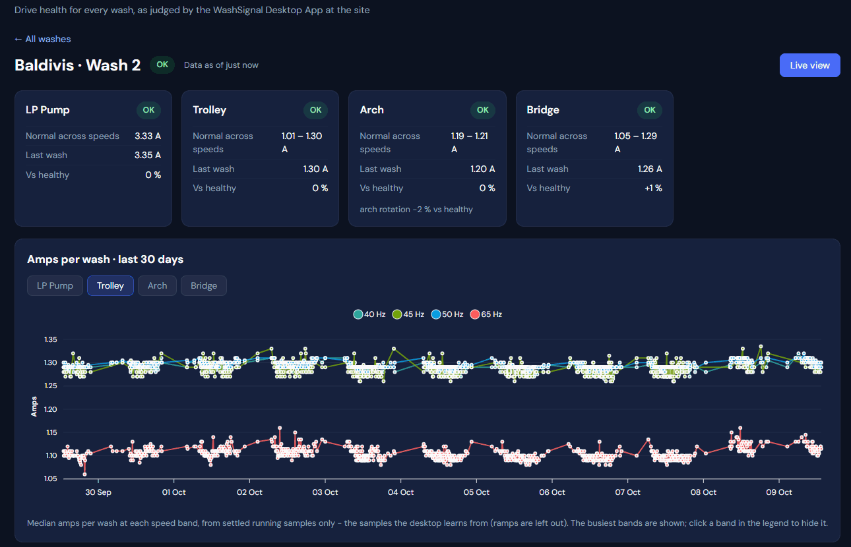Toggle the 45 Hz legend band
This screenshot has width=851, height=547.
(408, 314)
